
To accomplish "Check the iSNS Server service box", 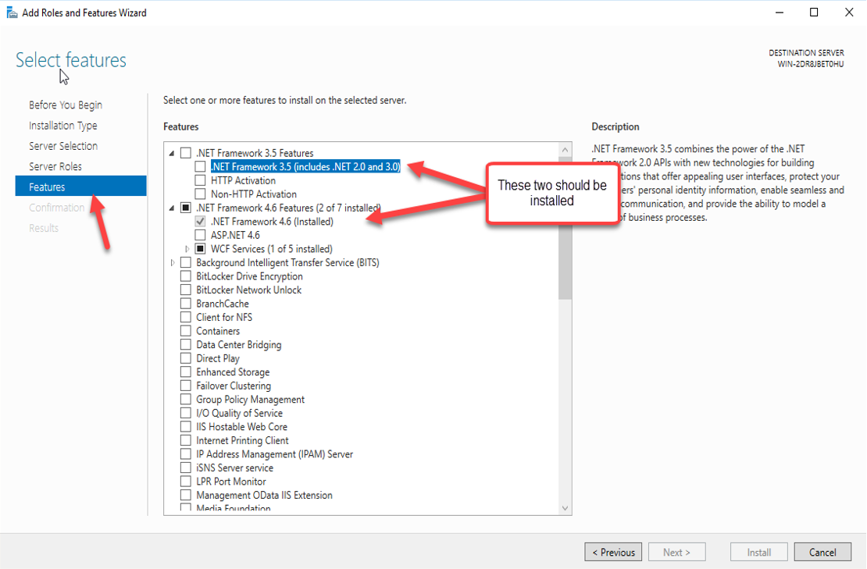I will click(186, 468).
